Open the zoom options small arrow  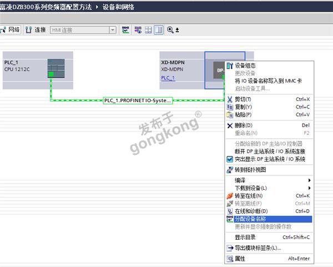[178, 30]
